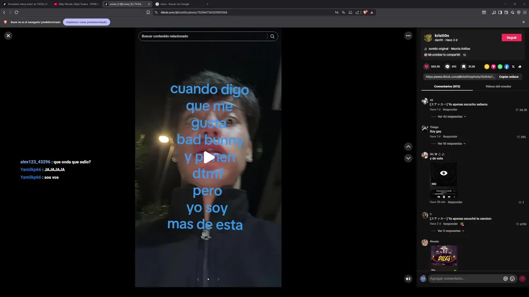Open the translate page icon in address bar
529x297 pixels.
pyautogui.click(x=343, y=12)
